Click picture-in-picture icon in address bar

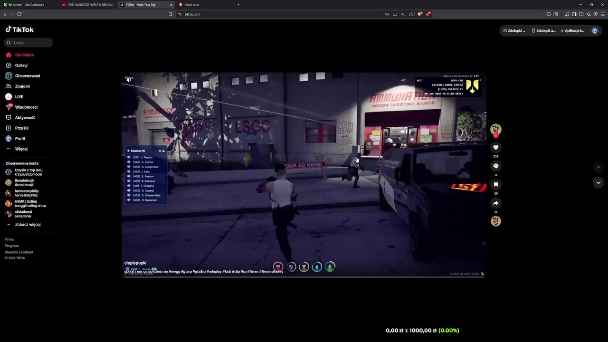(395, 14)
